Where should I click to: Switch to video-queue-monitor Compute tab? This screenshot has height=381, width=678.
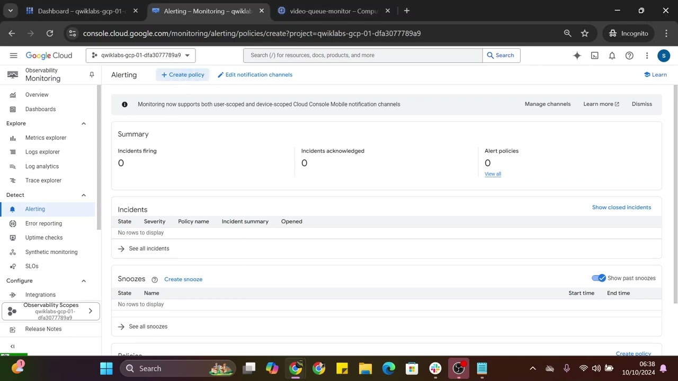[334, 11]
